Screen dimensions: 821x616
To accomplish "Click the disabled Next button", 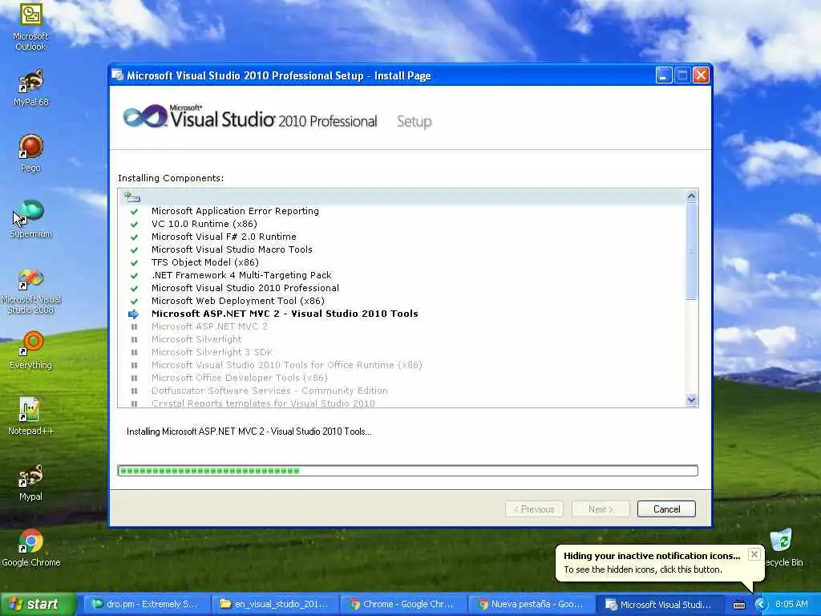I will tap(601, 509).
